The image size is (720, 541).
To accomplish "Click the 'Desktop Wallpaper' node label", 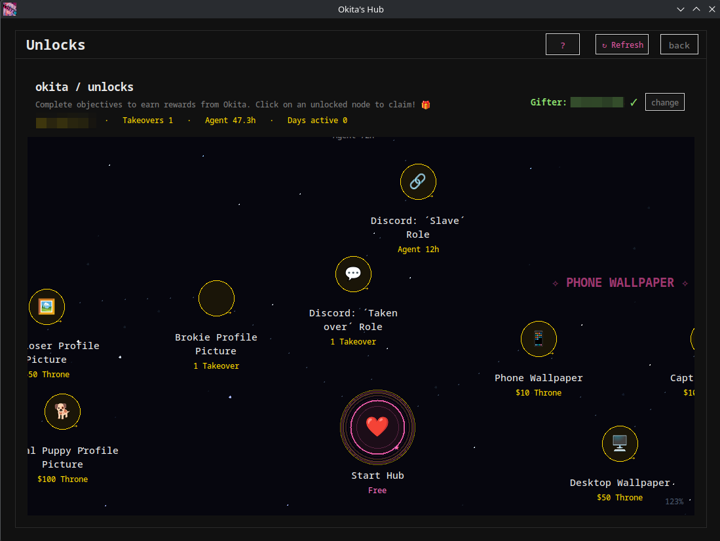I will click(620, 483).
